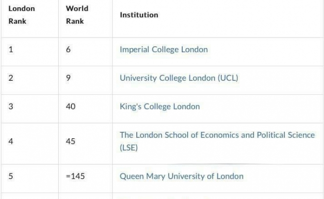Open University College London (UCL) link
This screenshot has width=324, height=199.
179,78
